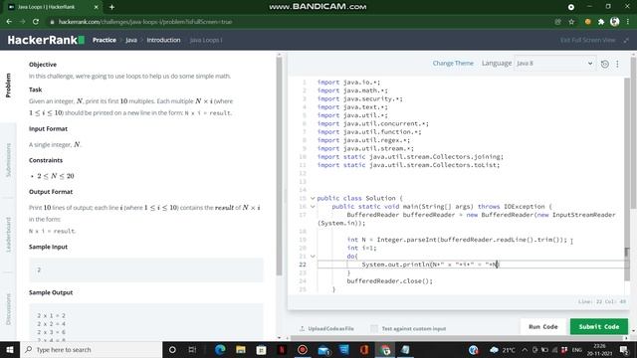Click the Submit Code button
The width and height of the screenshot is (637, 358).
tap(599, 327)
